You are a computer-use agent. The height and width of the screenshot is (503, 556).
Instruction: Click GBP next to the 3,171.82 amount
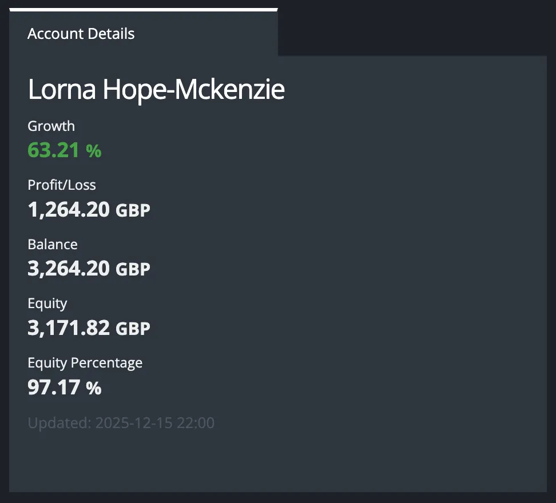[x=133, y=329]
